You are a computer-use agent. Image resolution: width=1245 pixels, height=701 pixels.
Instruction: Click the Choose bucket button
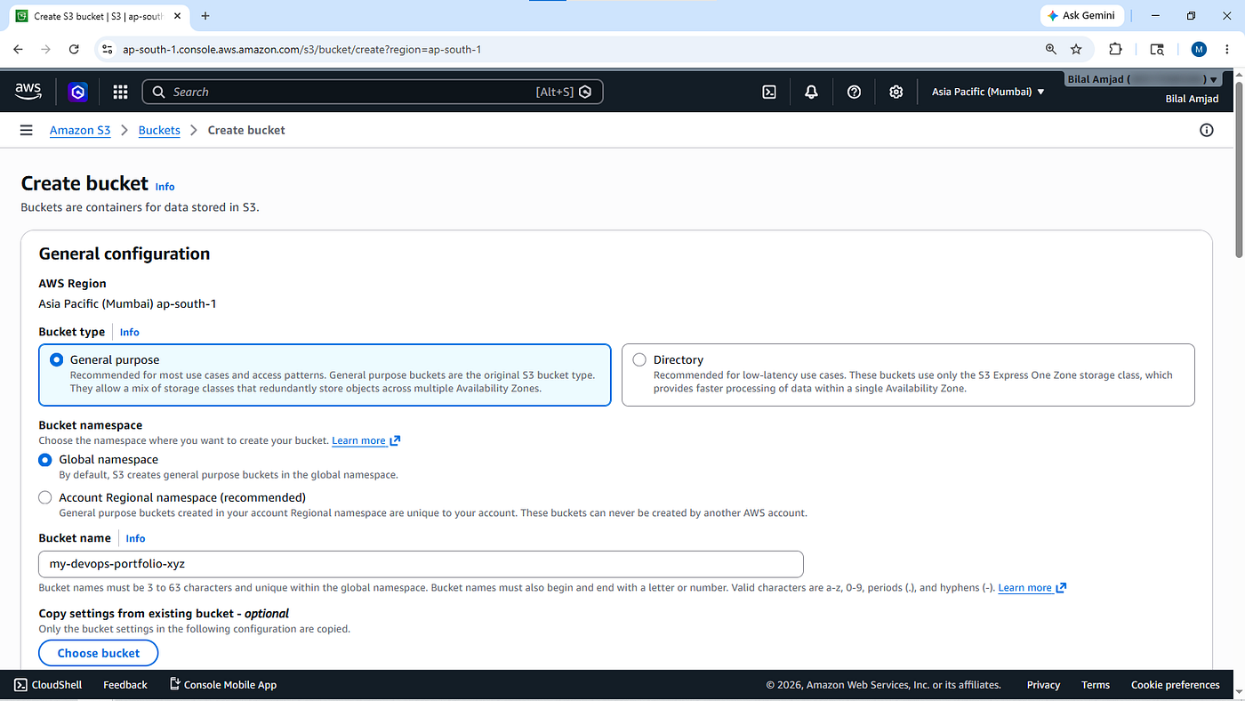tap(99, 653)
